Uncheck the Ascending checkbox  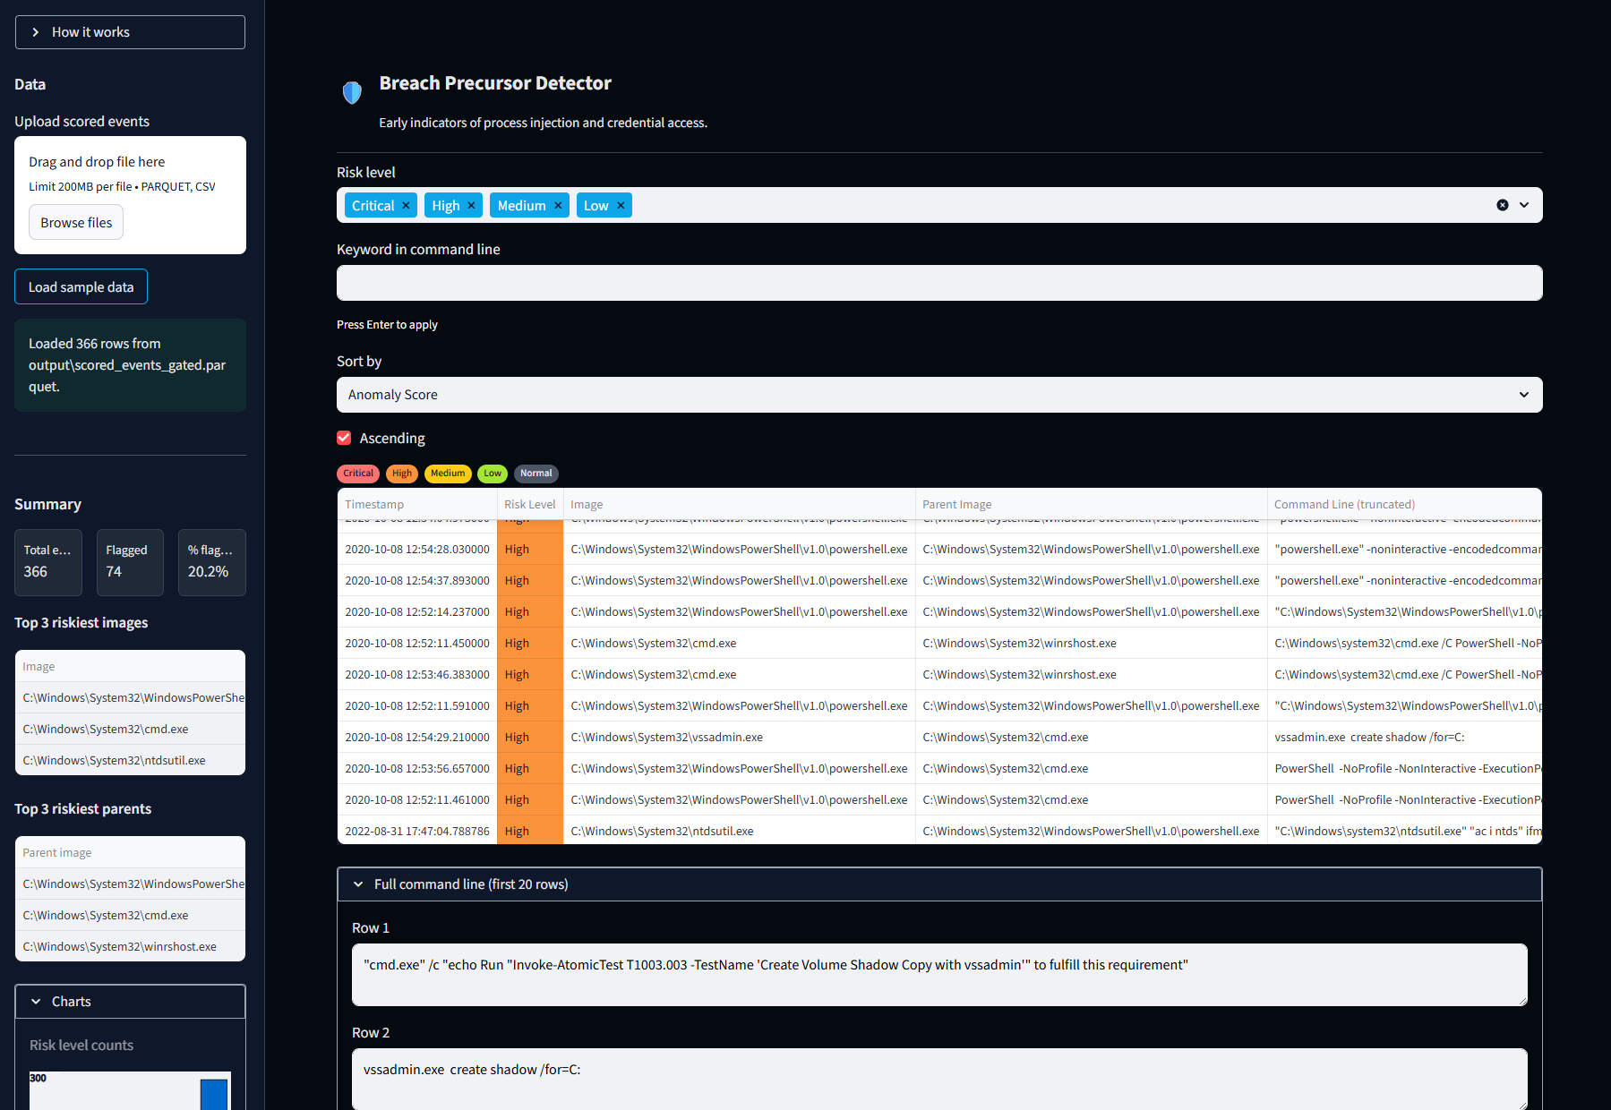pos(344,438)
